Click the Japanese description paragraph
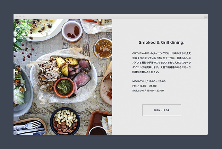The width and height of the screenshot is (222, 149). tap(162, 63)
